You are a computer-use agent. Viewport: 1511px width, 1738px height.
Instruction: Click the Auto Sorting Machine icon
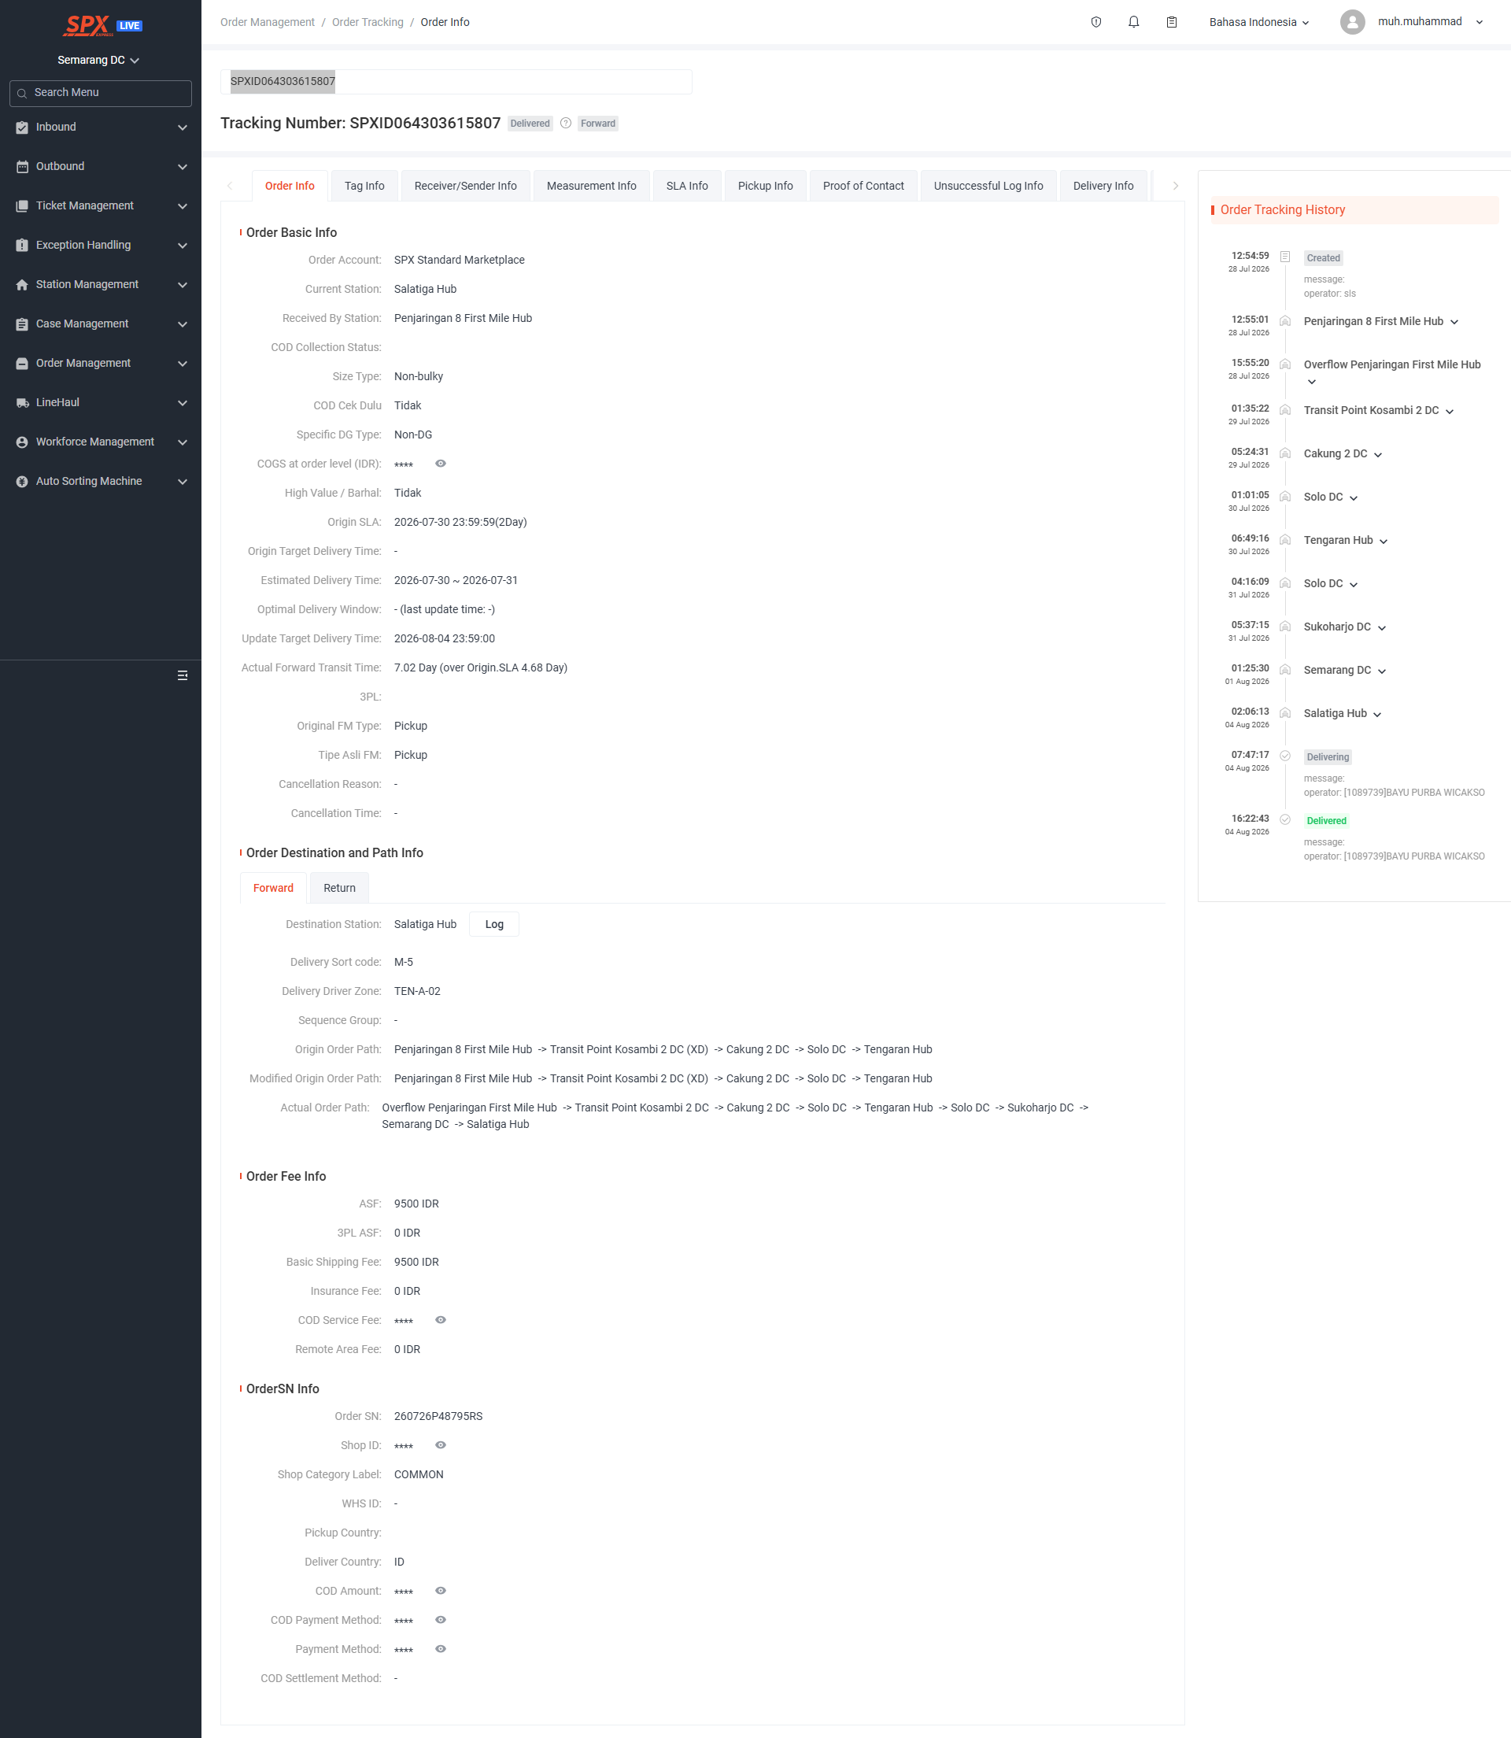pyautogui.click(x=22, y=482)
